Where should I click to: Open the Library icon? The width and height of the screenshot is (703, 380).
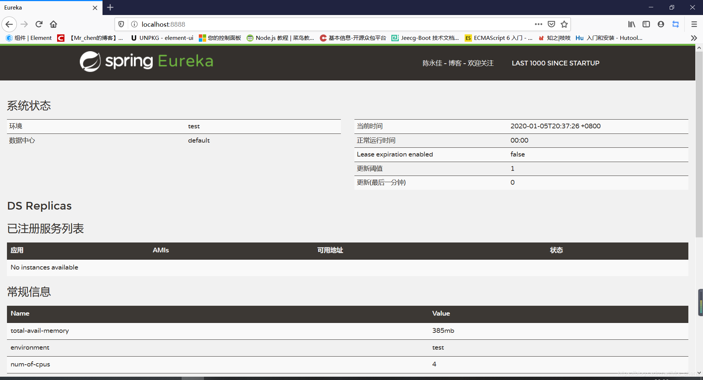click(632, 25)
